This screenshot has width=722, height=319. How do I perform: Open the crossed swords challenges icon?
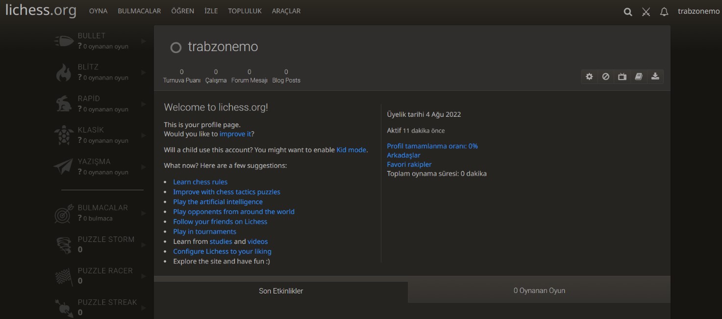click(x=646, y=12)
